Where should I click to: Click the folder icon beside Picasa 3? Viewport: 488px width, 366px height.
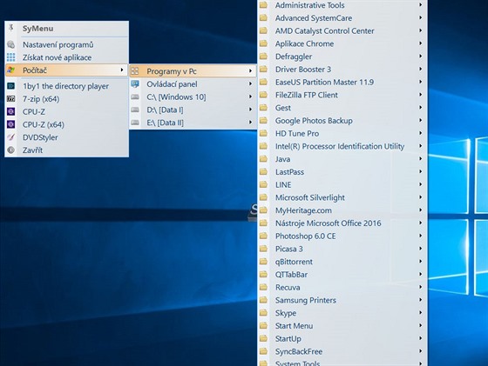[263, 249]
